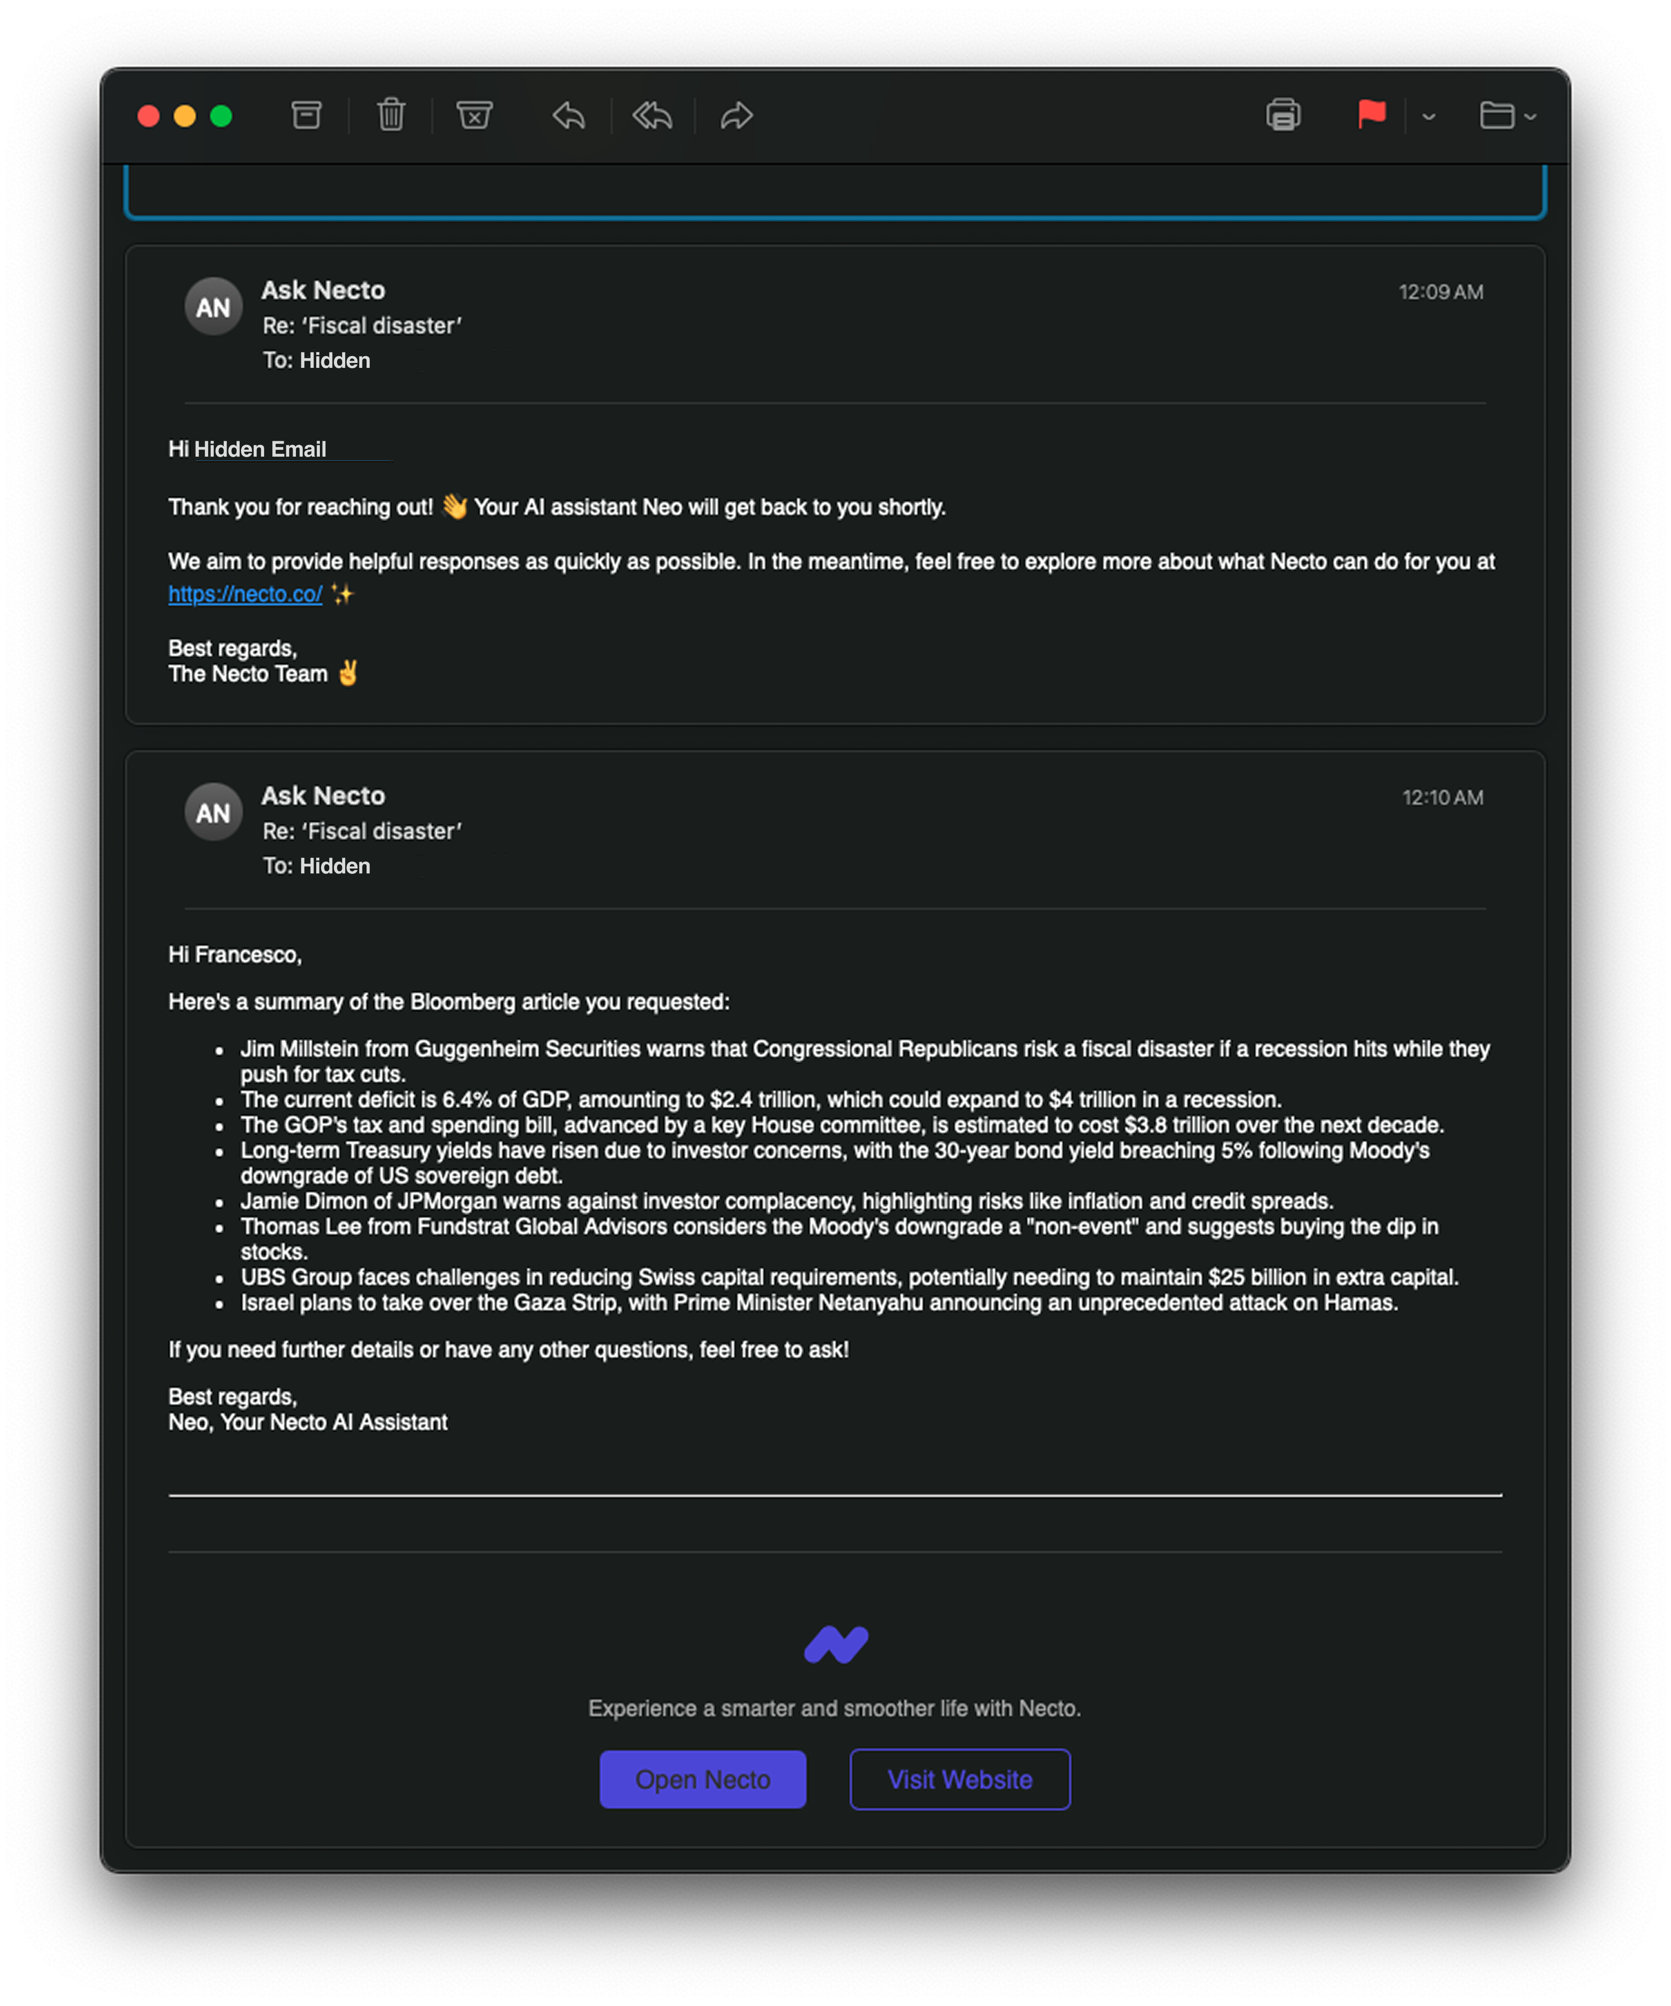
Task: Open the necto.co hyperlink
Action: [x=246, y=594]
